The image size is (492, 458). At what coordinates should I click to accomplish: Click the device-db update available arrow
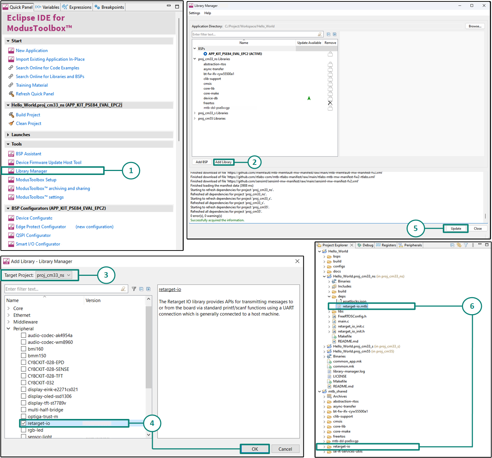(309, 98)
